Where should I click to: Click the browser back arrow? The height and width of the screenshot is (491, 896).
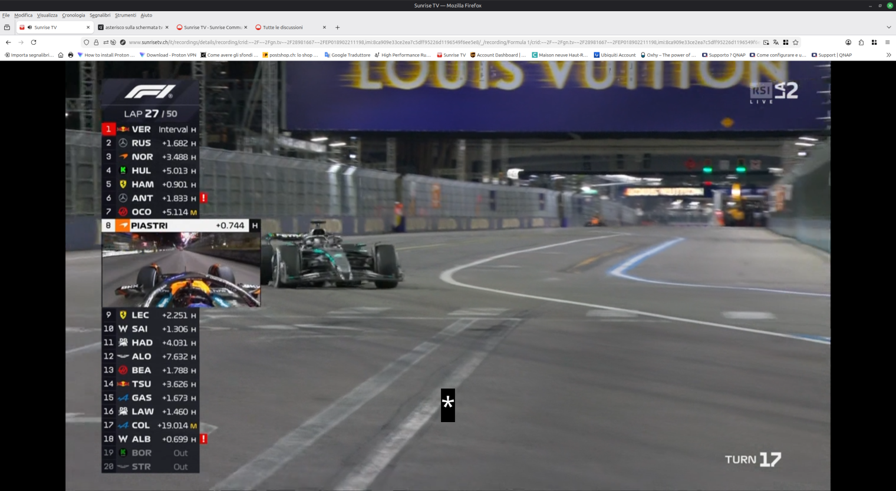8,42
